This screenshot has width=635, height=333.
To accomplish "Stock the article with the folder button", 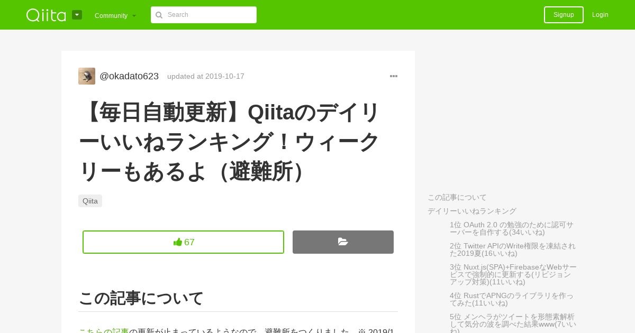I will (343, 242).
